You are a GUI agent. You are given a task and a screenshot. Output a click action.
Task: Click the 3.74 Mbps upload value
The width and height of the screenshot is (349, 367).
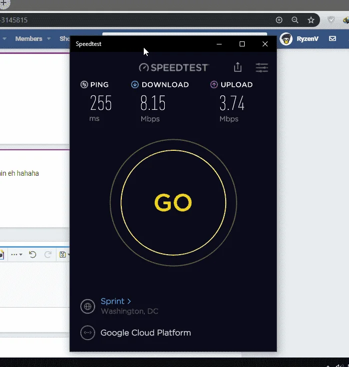pyautogui.click(x=232, y=103)
